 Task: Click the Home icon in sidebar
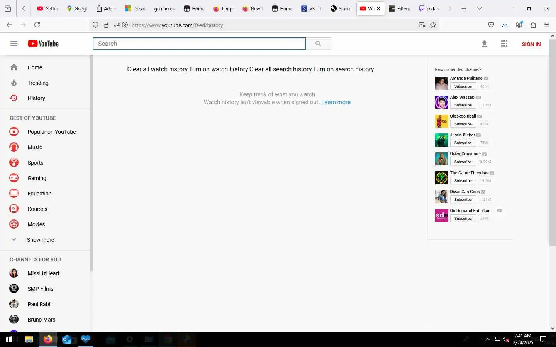pos(14,67)
